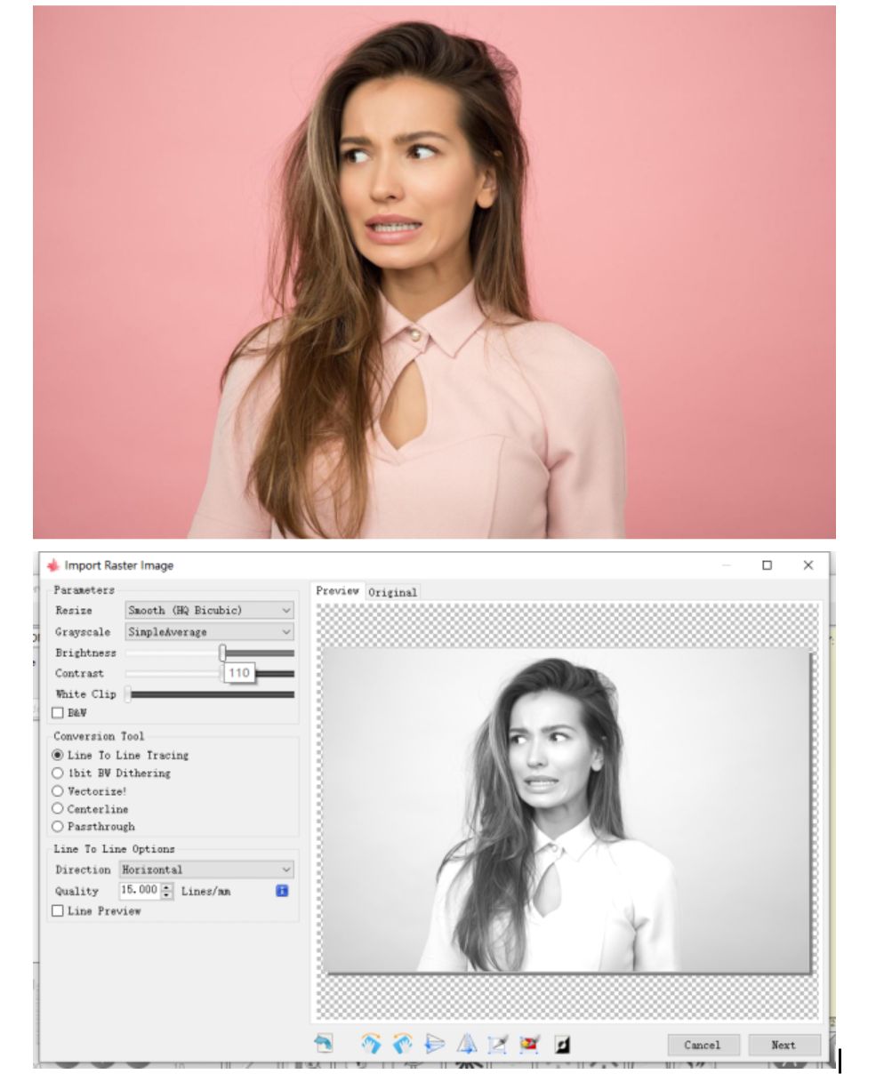Click the blue info icon beside Lines/mm

pos(282,891)
